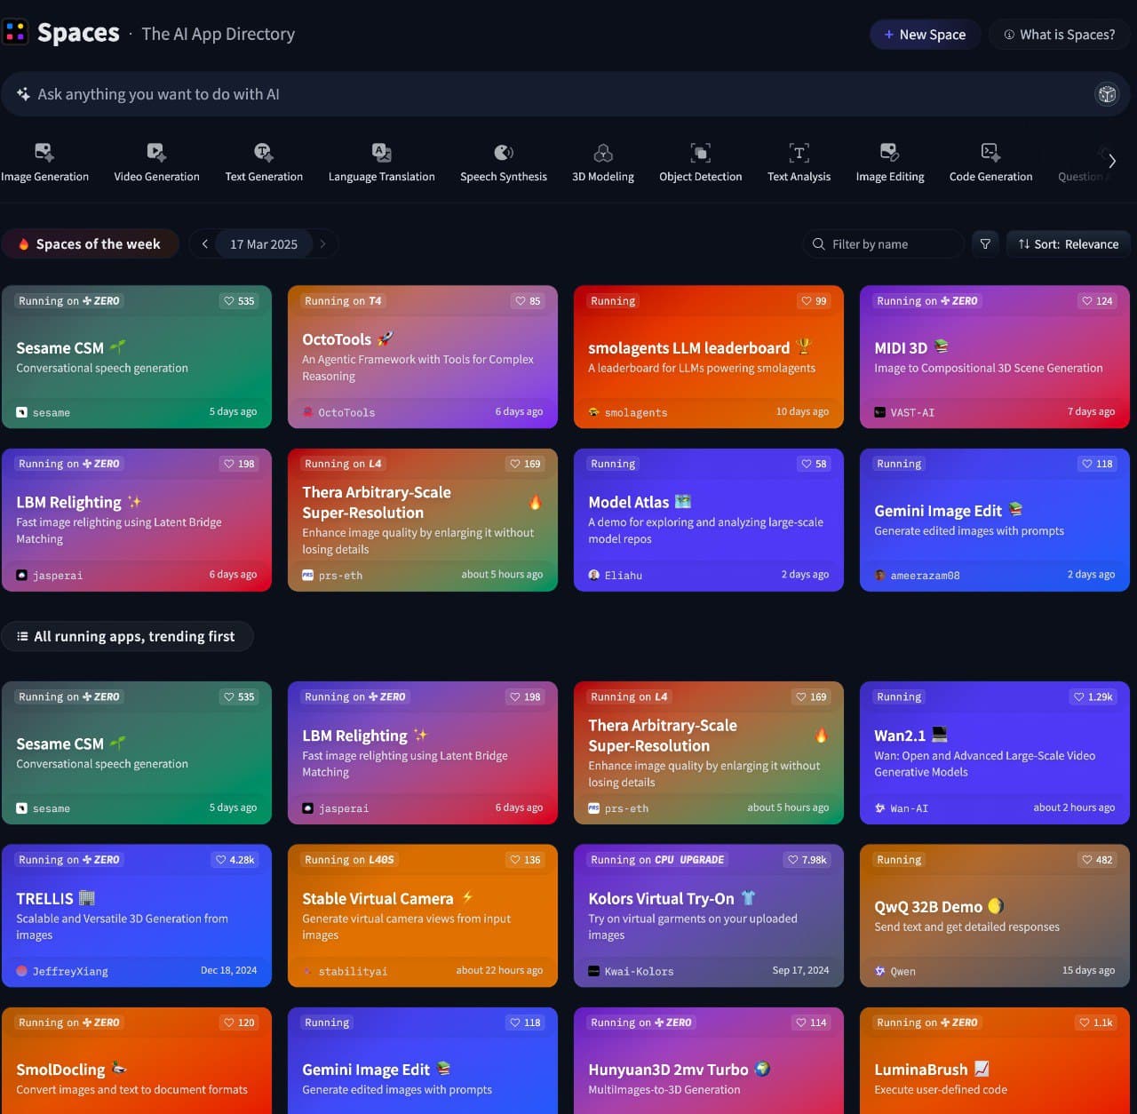Screen dimensions: 1137x1114
Task: Click the filter funnel icon
Action: (x=985, y=244)
